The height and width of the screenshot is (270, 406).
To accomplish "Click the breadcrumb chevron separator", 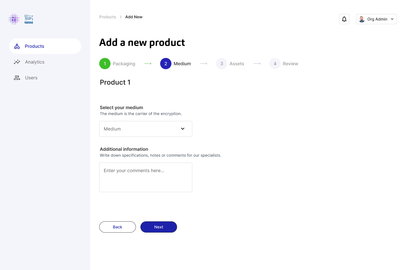I will (x=121, y=17).
